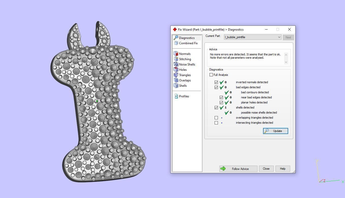Click the green check beside inverted normals
This screenshot has width=345, height=198.
point(221,82)
